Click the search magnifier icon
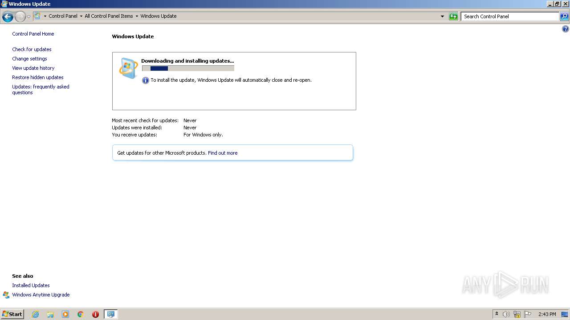Image resolution: width=570 pixels, height=320 pixels. click(x=564, y=16)
